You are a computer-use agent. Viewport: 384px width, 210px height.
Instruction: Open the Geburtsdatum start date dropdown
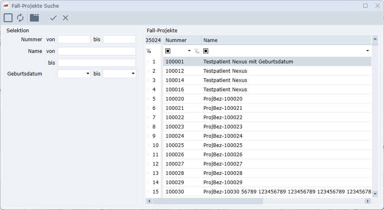pos(88,74)
